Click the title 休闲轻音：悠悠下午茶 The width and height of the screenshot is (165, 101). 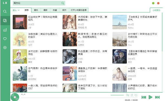click(93, 18)
